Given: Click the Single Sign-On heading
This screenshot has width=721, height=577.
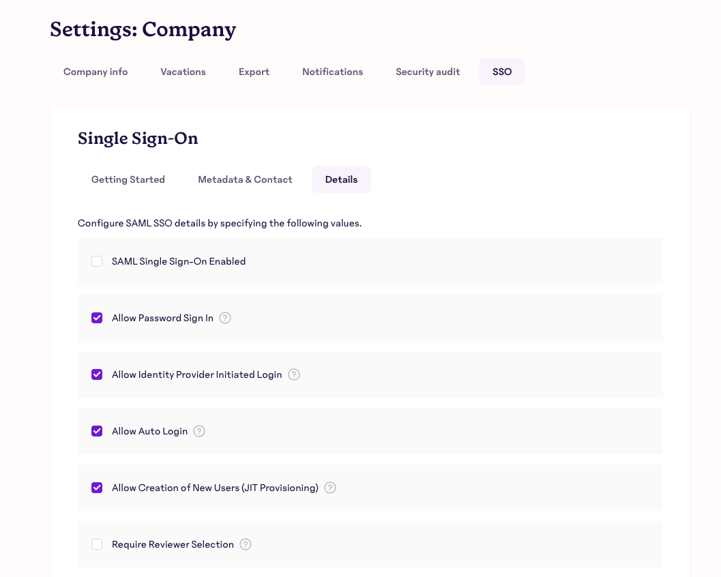Looking at the screenshot, I should pyautogui.click(x=138, y=138).
